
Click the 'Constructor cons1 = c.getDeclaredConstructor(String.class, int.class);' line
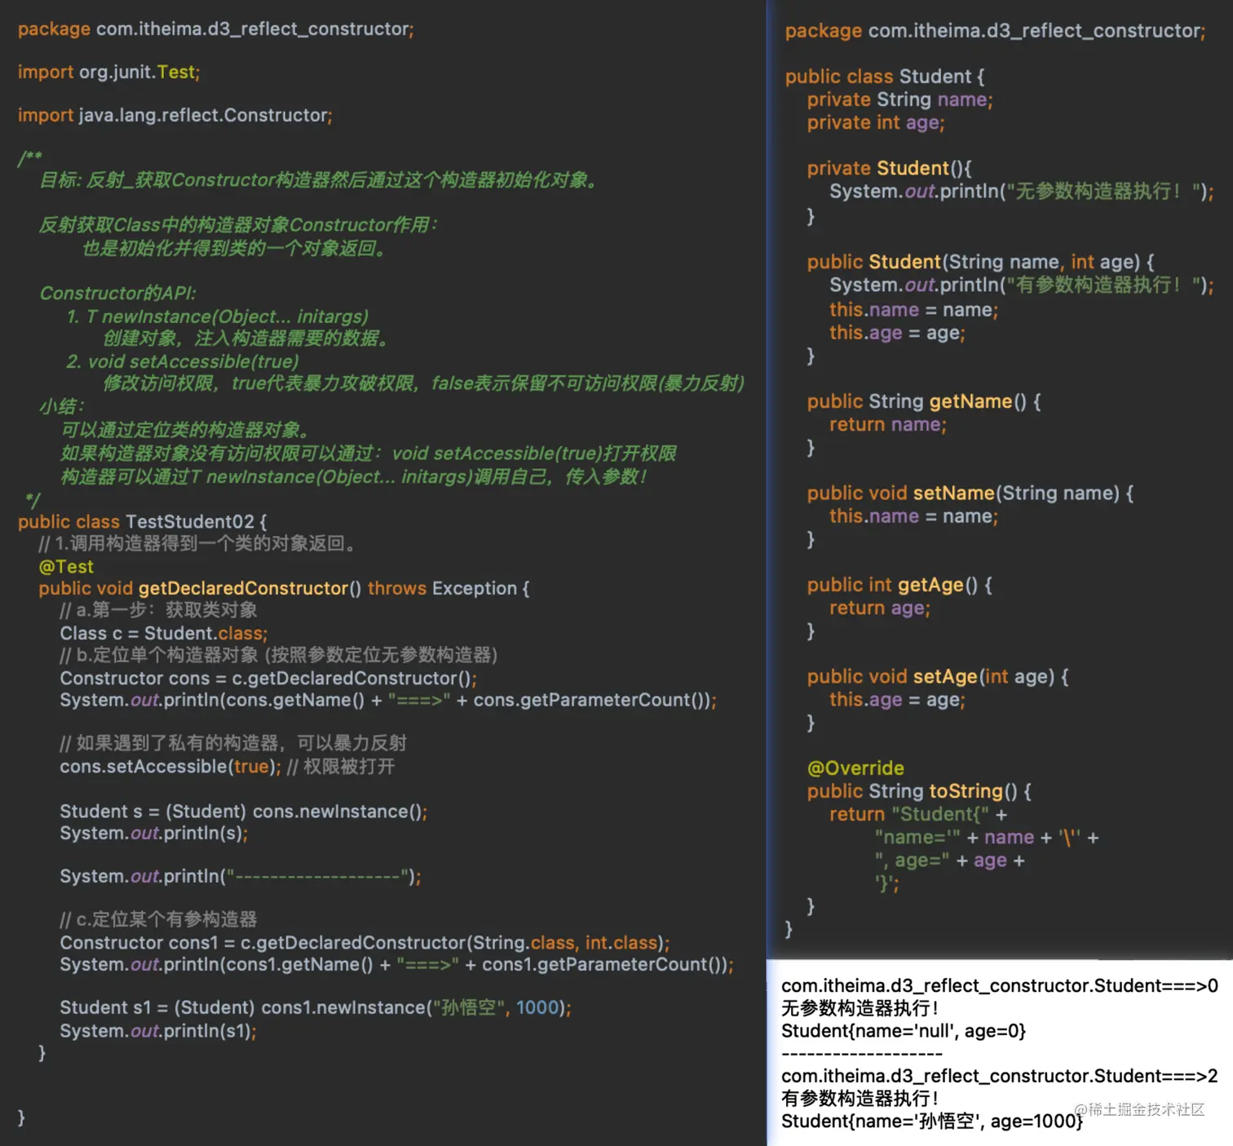point(365,943)
